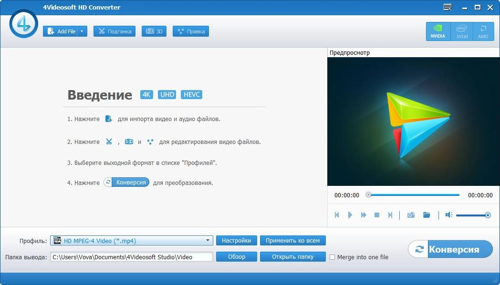
Task: Click the Настройки button
Action: (x=236, y=240)
